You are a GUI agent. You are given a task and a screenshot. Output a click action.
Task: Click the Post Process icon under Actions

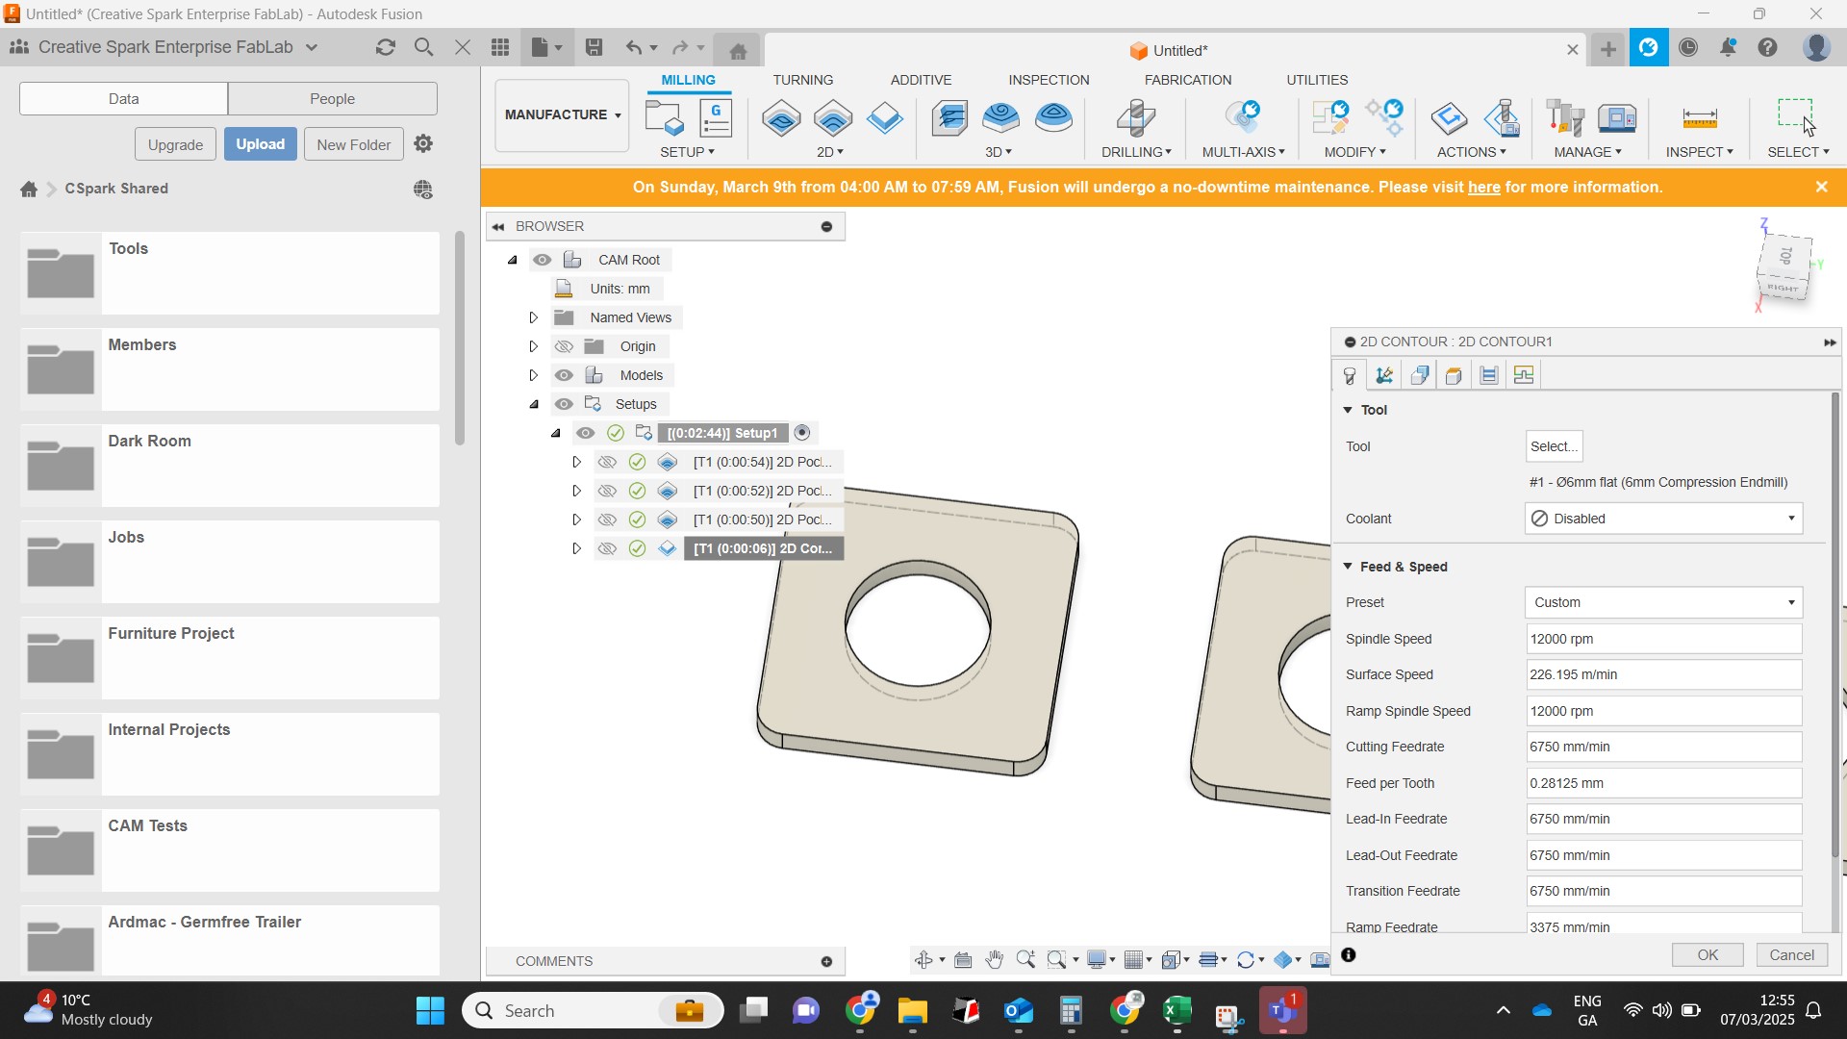(x=1502, y=118)
